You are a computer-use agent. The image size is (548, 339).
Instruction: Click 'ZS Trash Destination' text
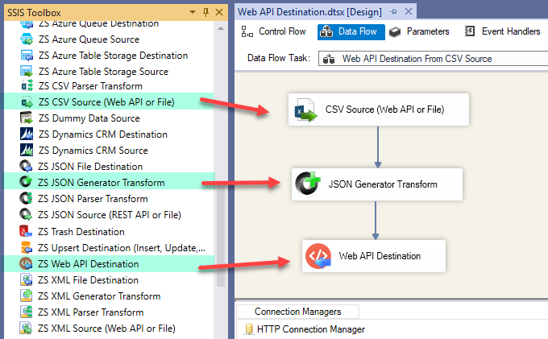point(81,231)
